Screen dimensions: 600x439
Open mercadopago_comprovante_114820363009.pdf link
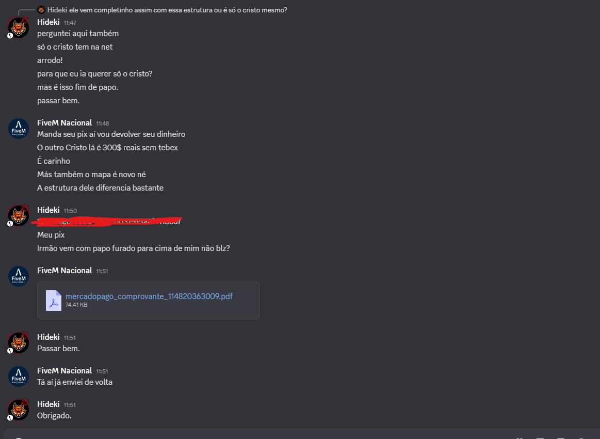tap(149, 296)
